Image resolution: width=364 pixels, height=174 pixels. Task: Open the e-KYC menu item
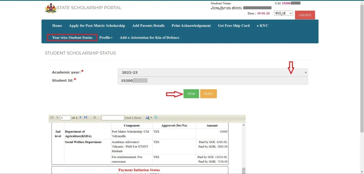click(x=262, y=26)
